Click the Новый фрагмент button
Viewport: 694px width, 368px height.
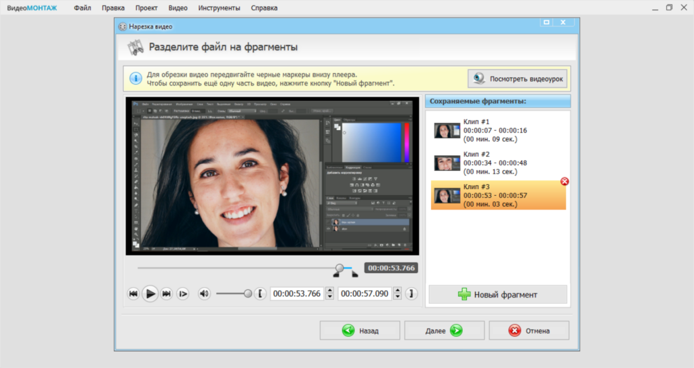pyautogui.click(x=498, y=295)
